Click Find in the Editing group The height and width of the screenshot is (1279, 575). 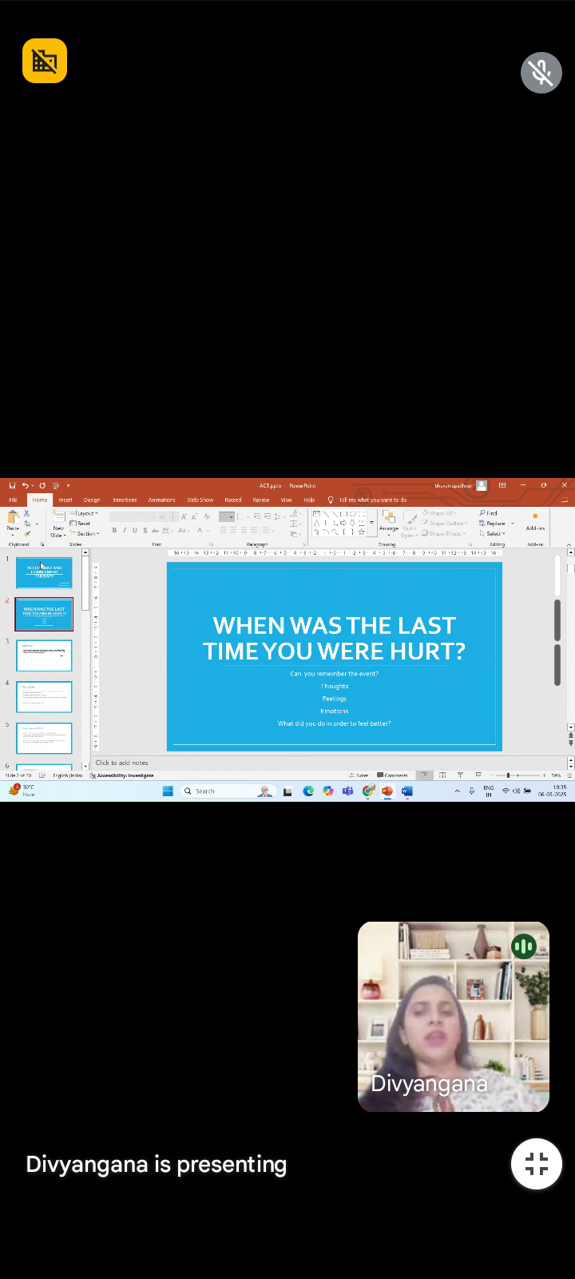pyautogui.click(x=489, y=513)
